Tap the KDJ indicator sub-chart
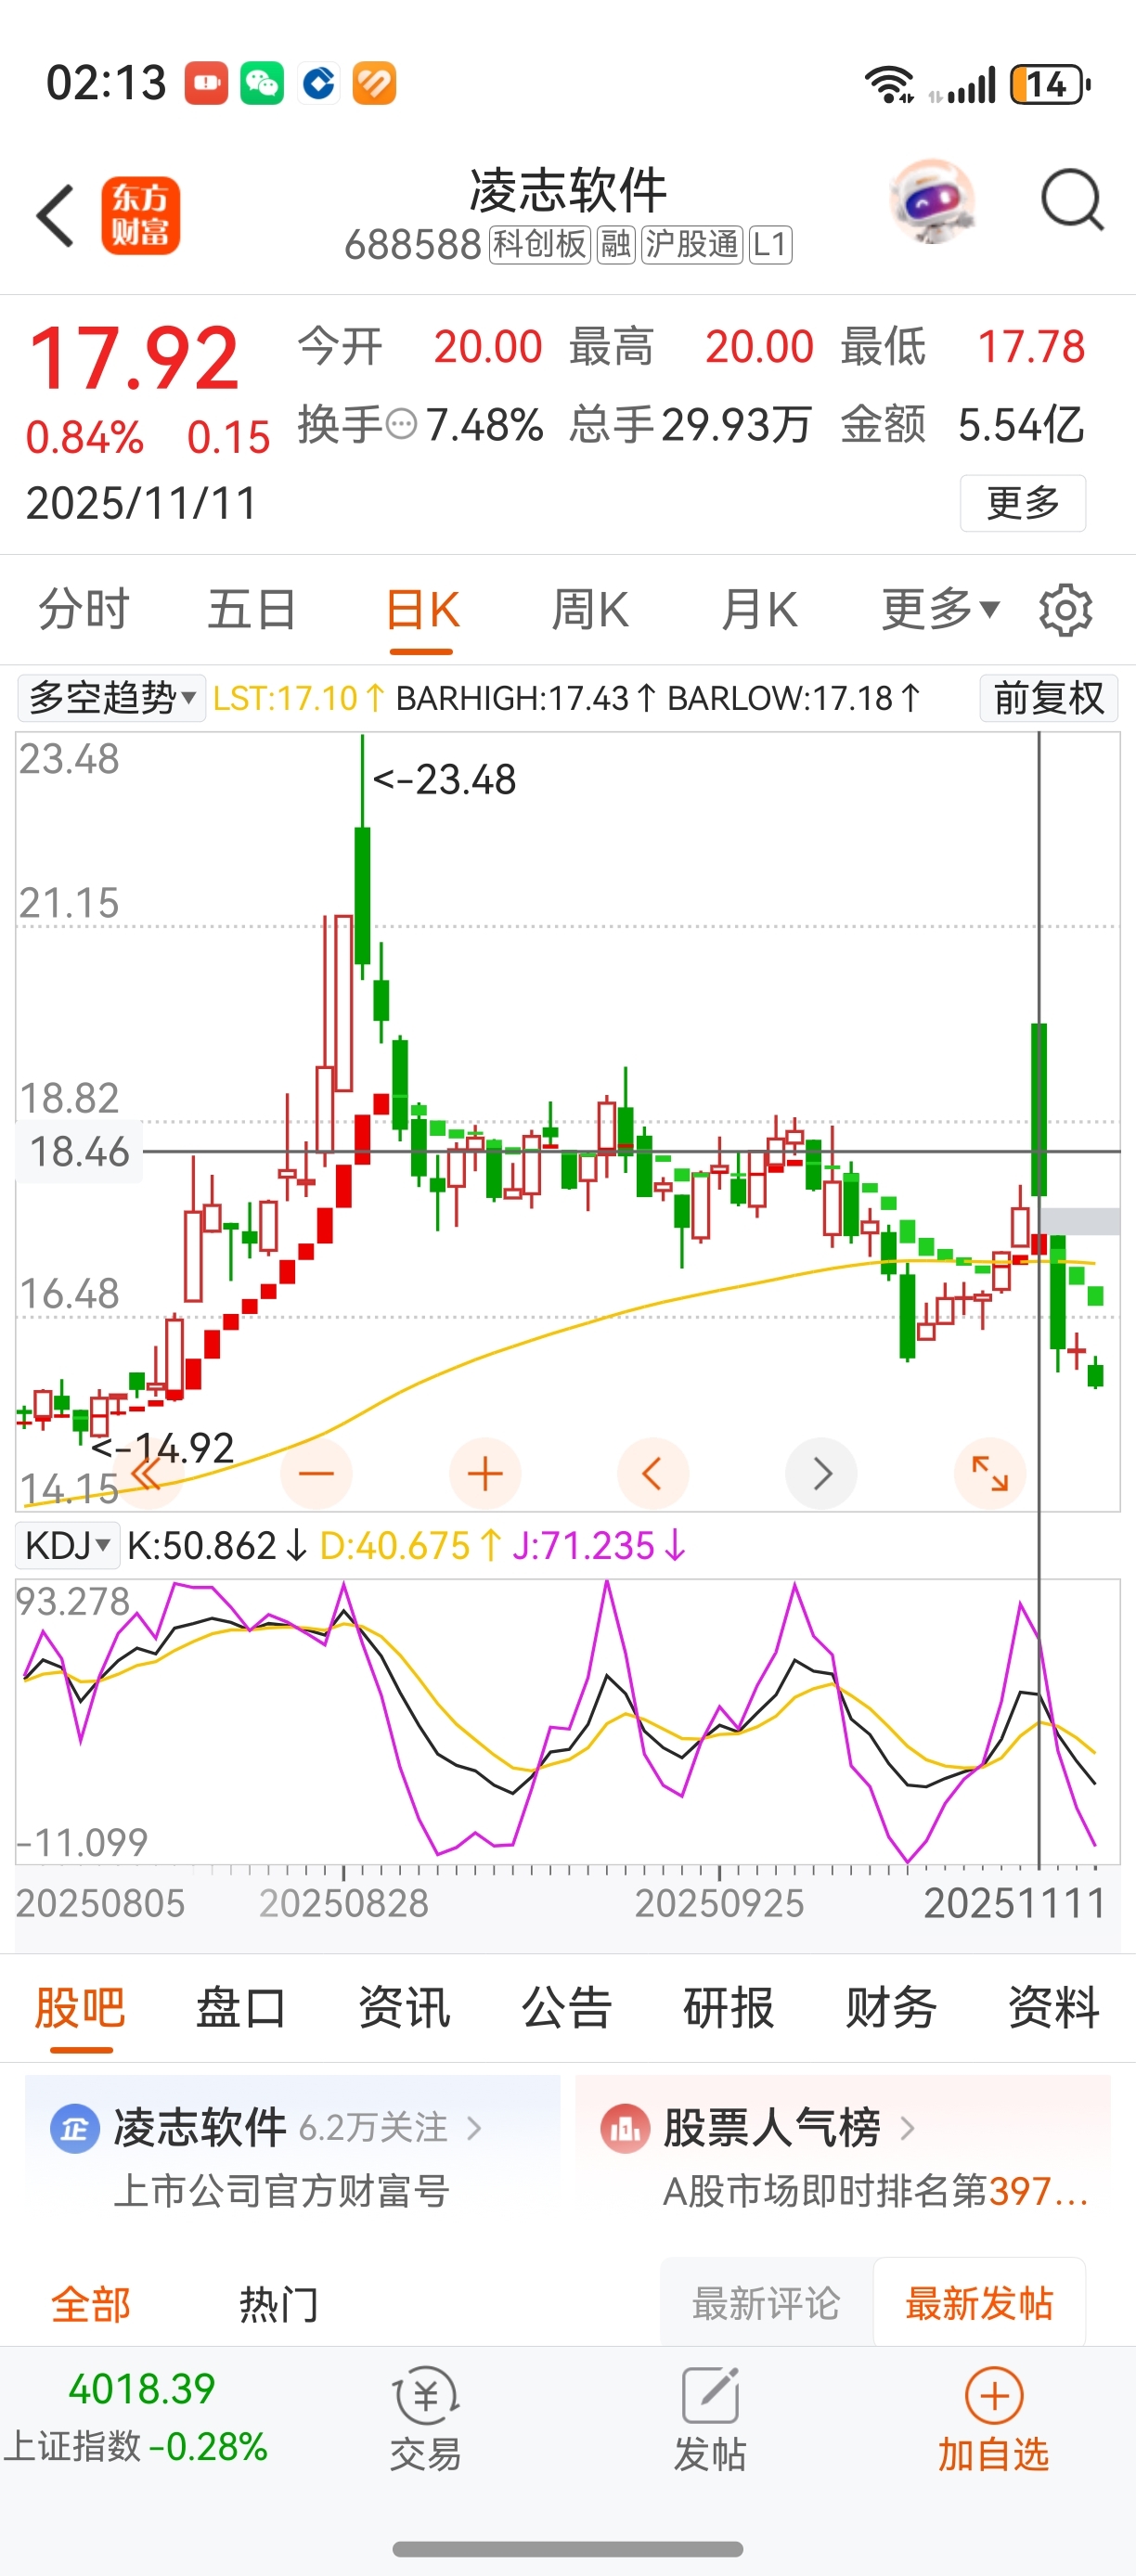 pyautogui.click(x=567, y=1722)
